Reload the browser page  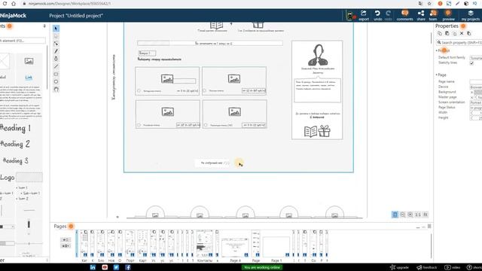(5, 4)
